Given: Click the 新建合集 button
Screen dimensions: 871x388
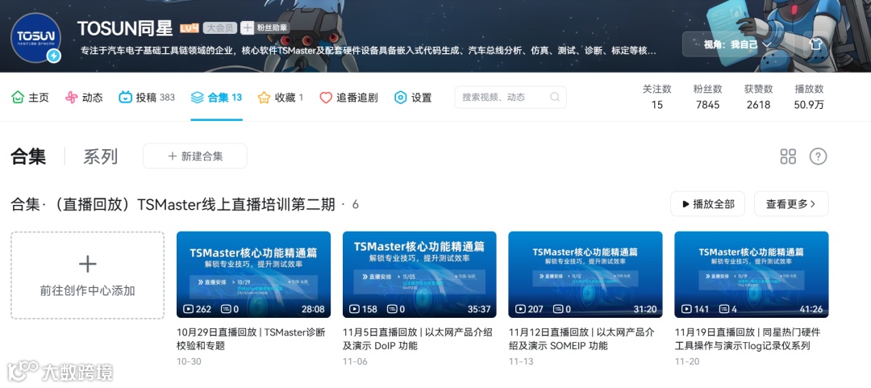Looking at the screenshot, I should [x=195, y=156].
